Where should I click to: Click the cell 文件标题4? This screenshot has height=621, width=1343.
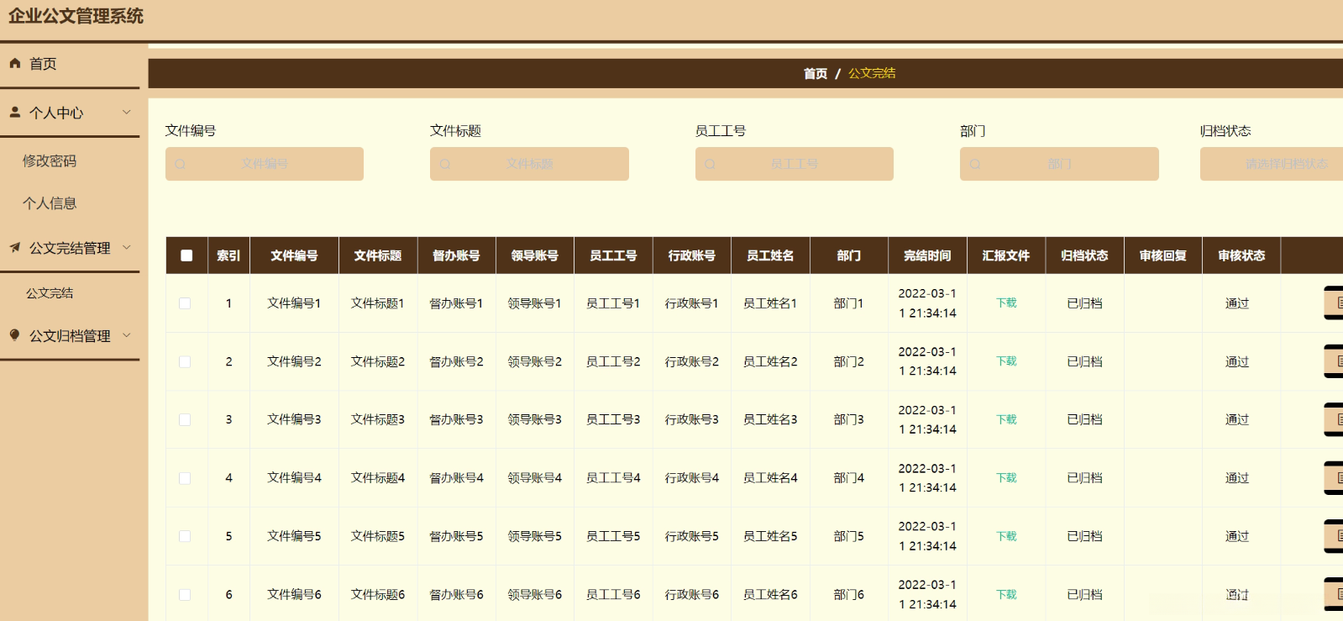click(378, 478)
